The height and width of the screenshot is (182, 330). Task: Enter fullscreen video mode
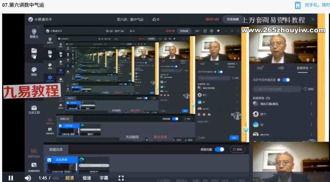121,178
